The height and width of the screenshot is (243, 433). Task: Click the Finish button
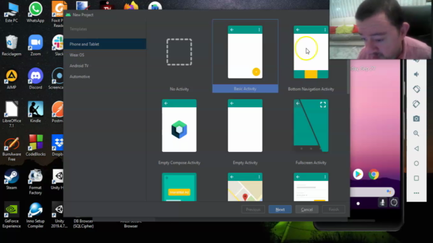[334, 210]
